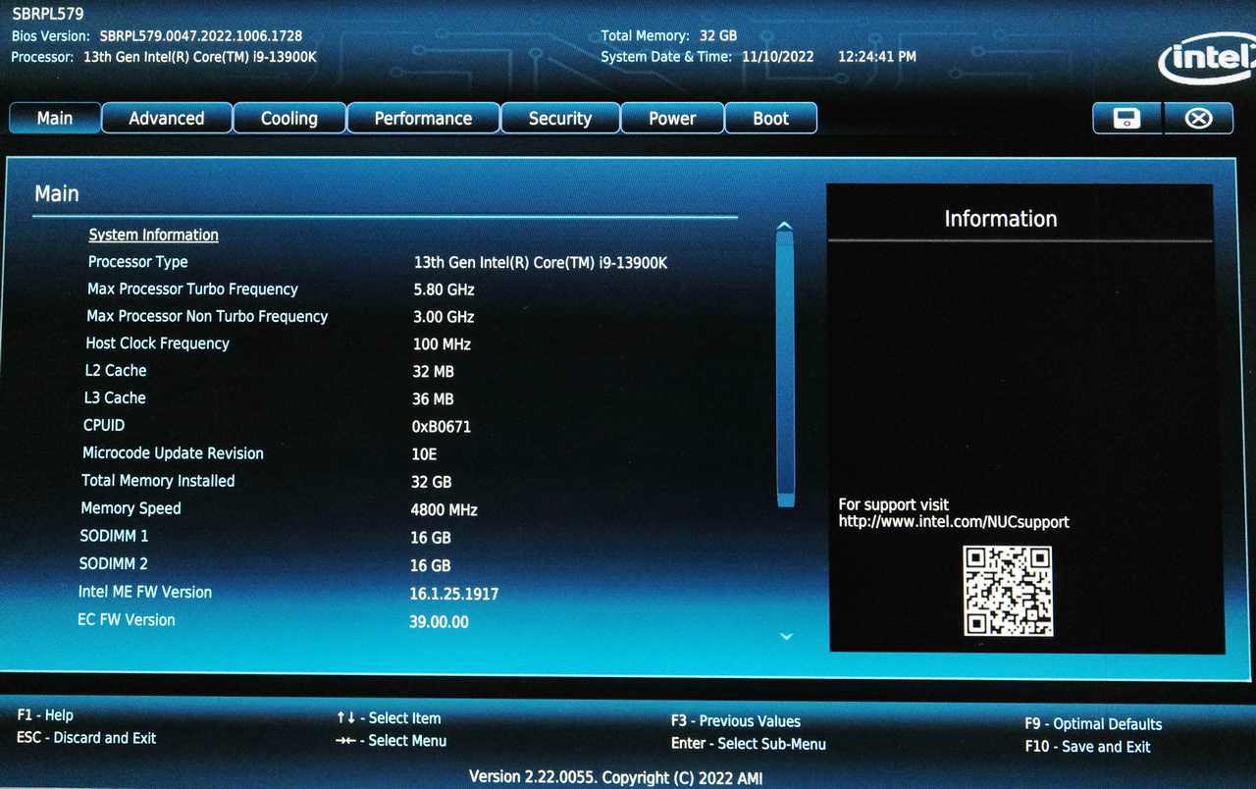
Task: Click the 5.80 GHz turbo frequency value
Action: coord(444,289)
